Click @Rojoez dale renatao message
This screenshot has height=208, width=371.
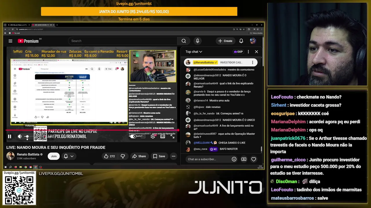(x=220, y=107)
